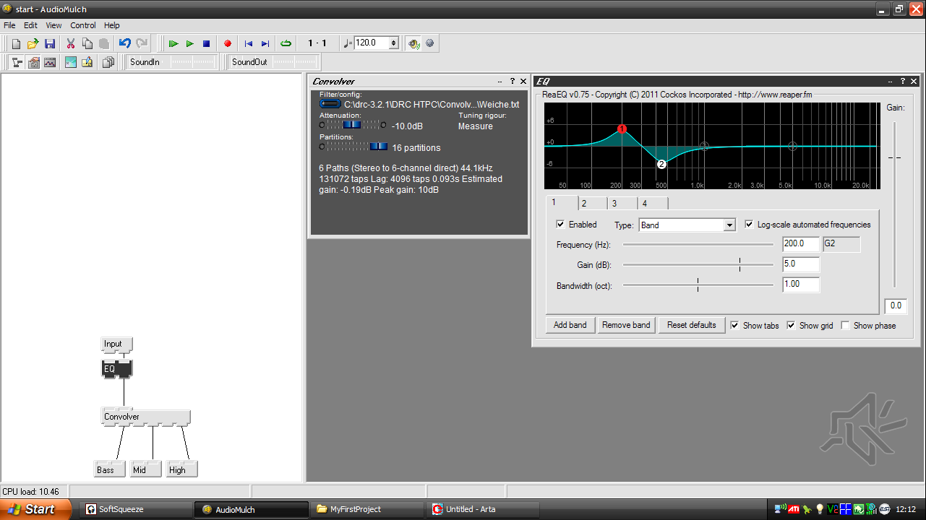
Task: Click the blue Stop button
Action: (x=207, y=43)
